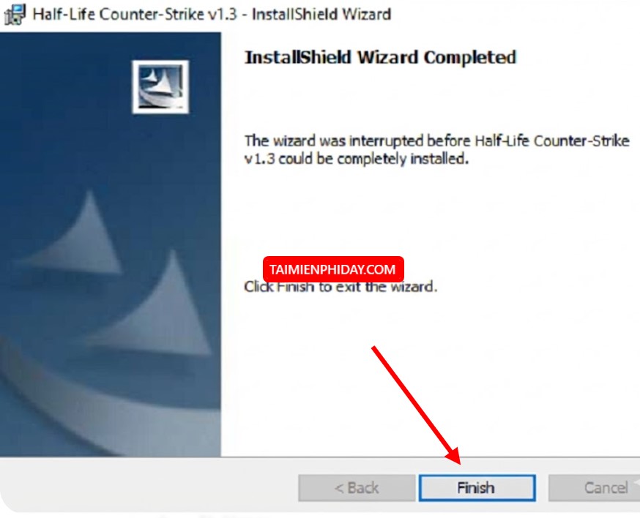Click the InstallShield sailboat logo thumbnail
This screenshot has height=518, width=640.
[160, 87]
